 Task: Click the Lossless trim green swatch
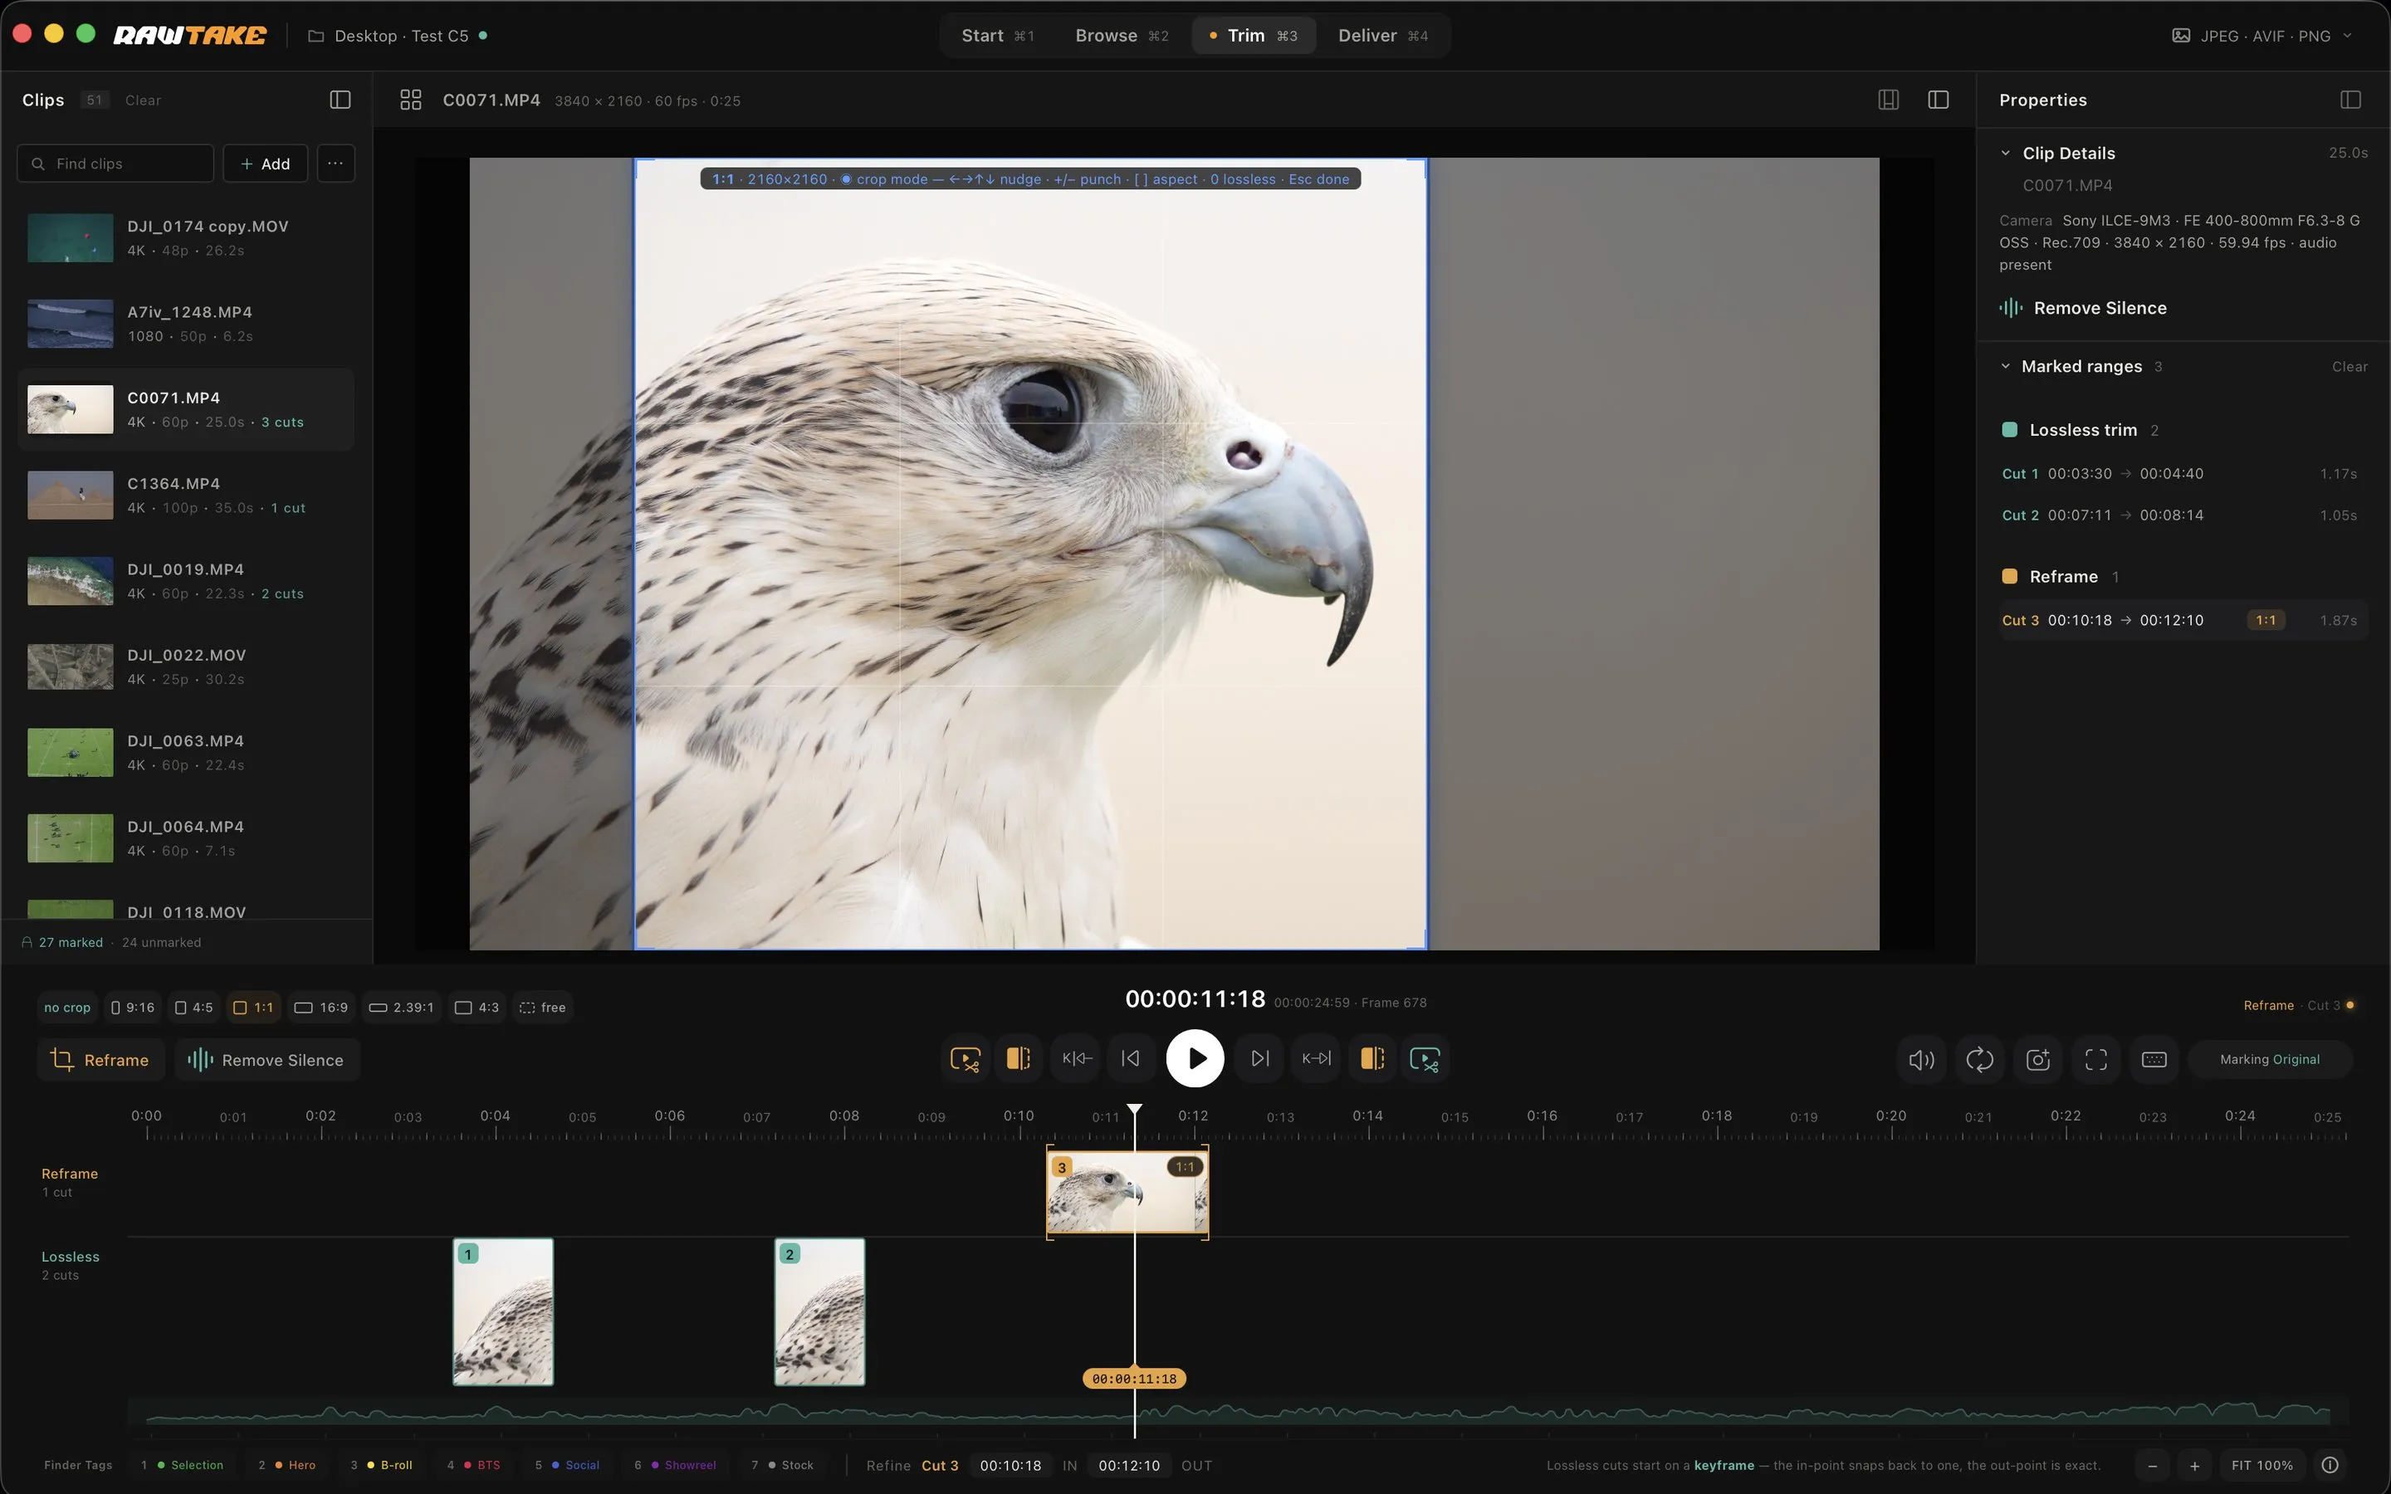coord(2010,430)
